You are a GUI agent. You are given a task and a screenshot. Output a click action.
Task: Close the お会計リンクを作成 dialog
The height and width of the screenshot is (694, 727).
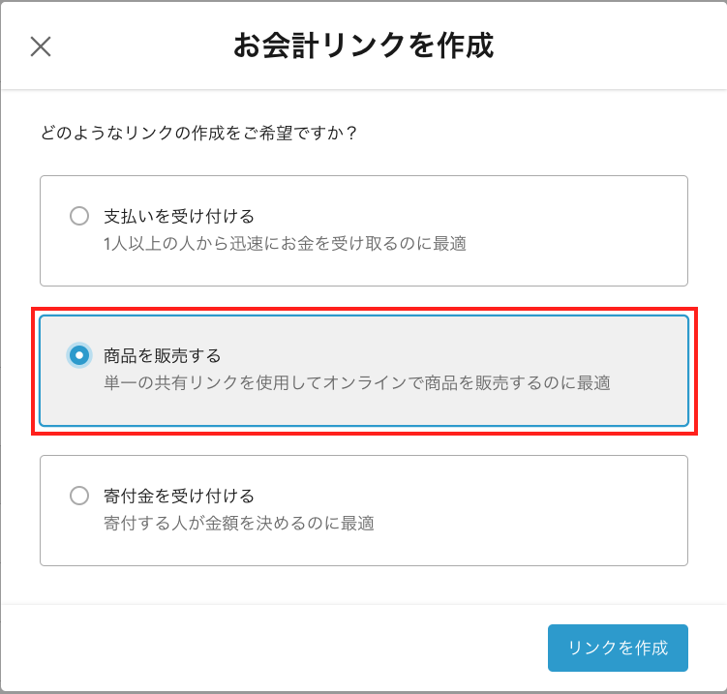coord(41,46)
